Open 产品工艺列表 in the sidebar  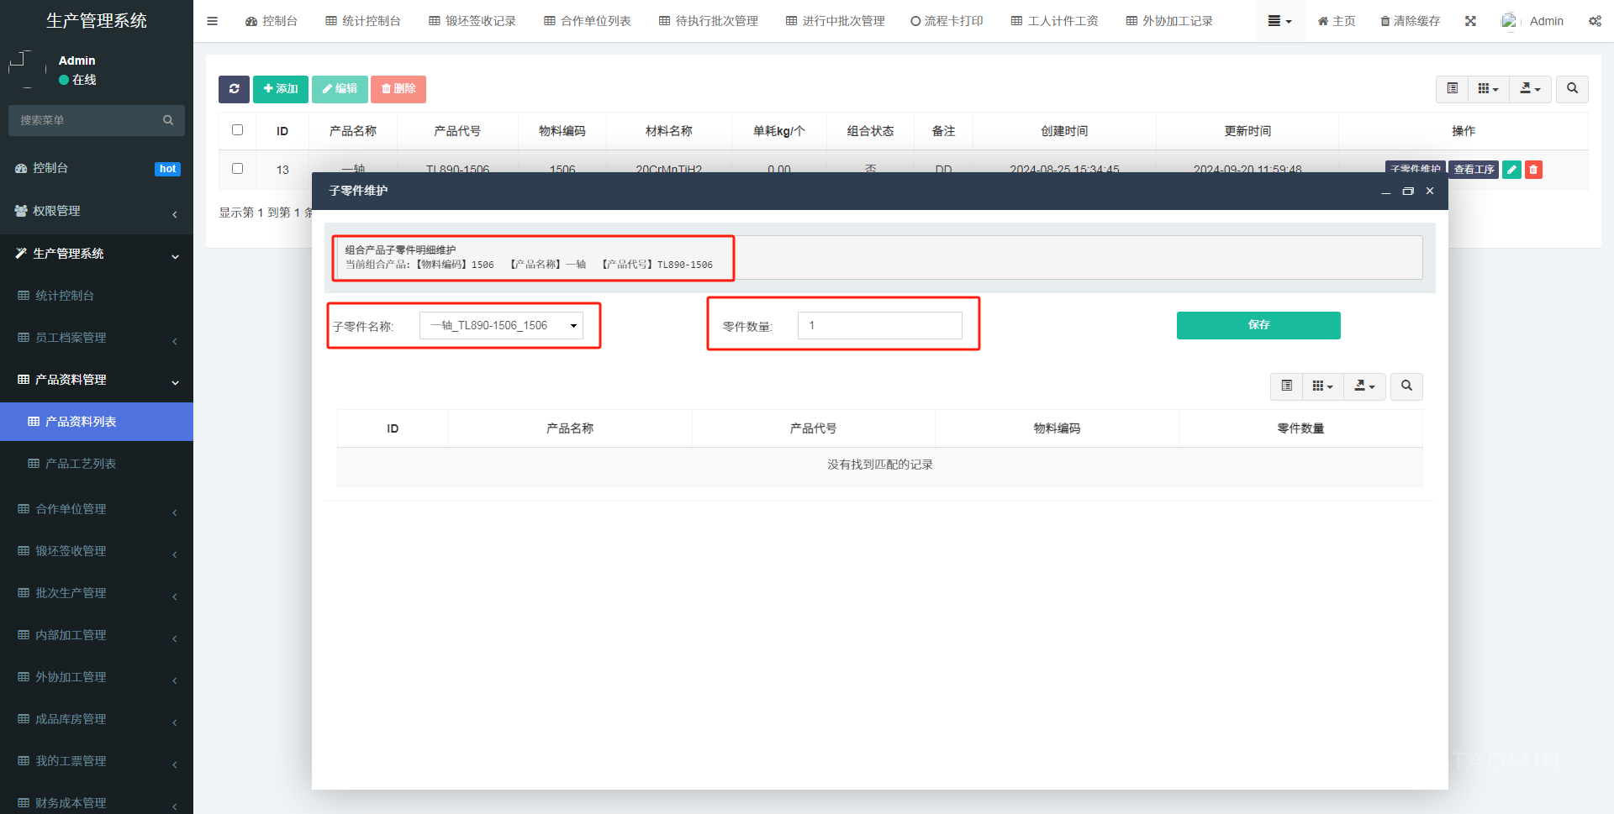tap(81, 464)
